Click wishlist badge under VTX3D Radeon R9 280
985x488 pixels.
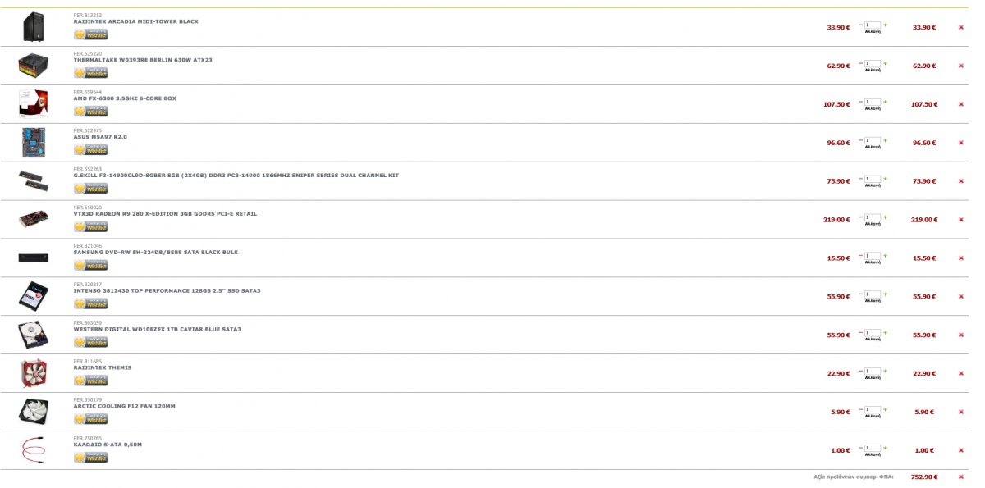[x=90, y=227]
